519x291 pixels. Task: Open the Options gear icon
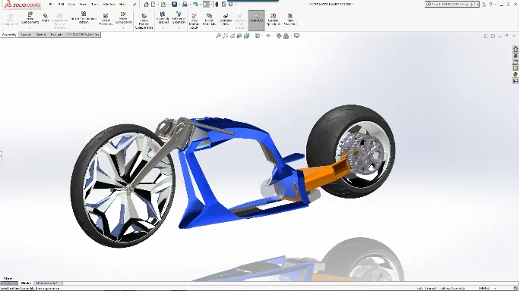pyautogui.click(x=231, y=5)
